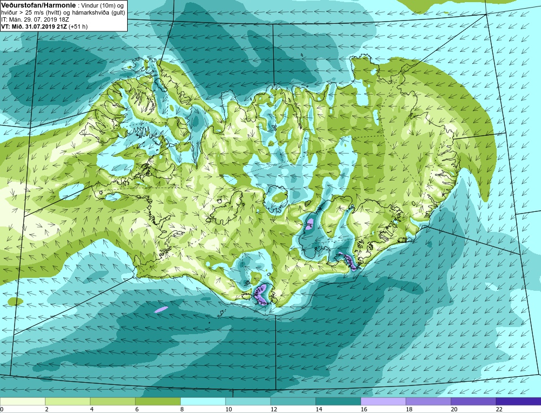Click the 12–14 m/s teal legend swatch
This screenshot has width=541, height=413.
pos(293,401)
